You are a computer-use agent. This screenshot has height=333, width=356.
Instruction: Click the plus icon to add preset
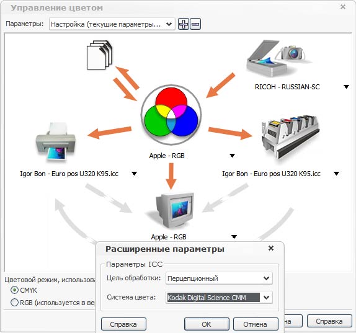point(184,24)
